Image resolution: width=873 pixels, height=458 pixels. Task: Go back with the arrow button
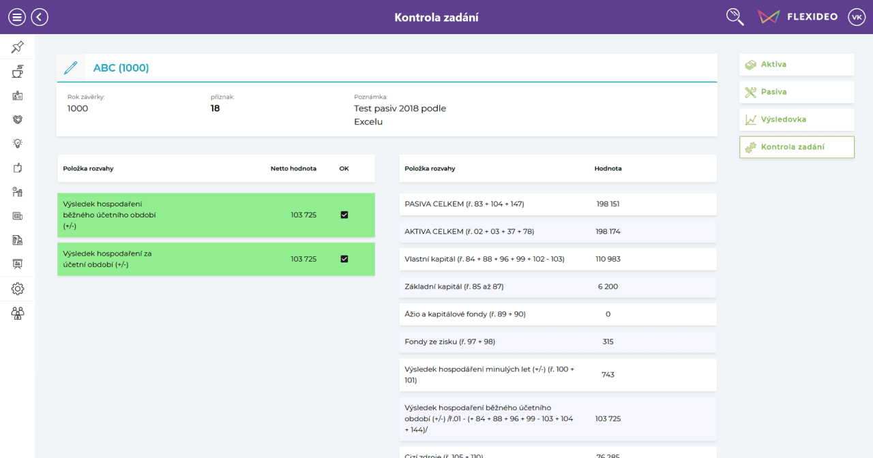pos(40,17)
